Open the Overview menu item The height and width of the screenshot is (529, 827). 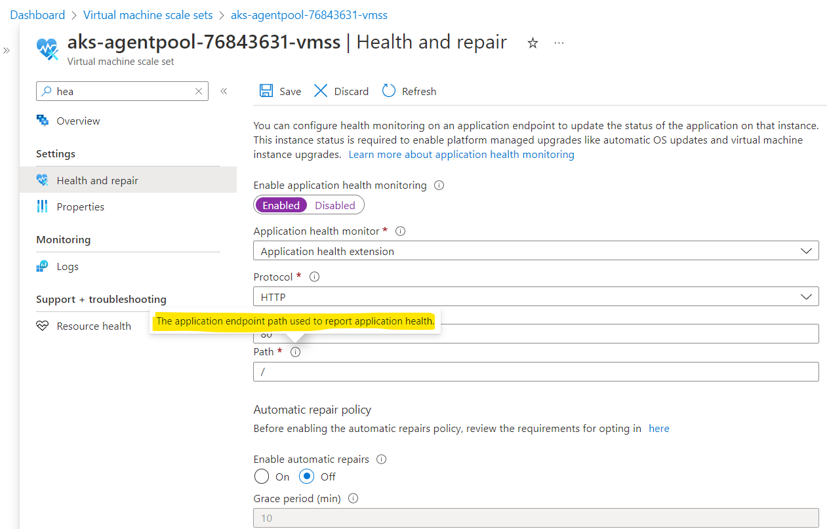point(78,121)
